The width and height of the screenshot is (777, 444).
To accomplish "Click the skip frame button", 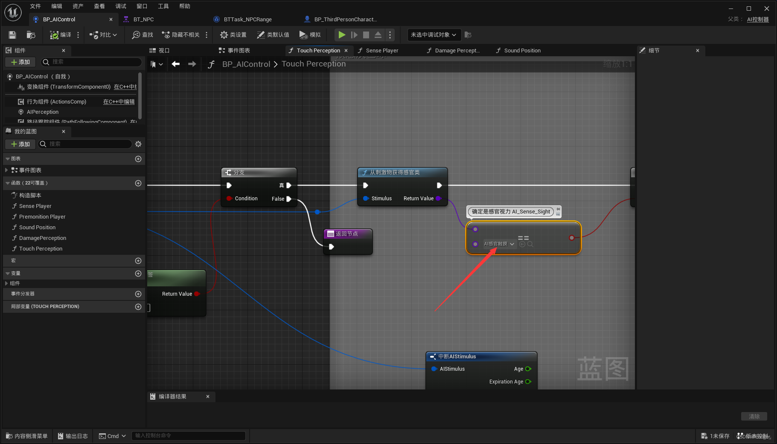I will pos(354,35).
